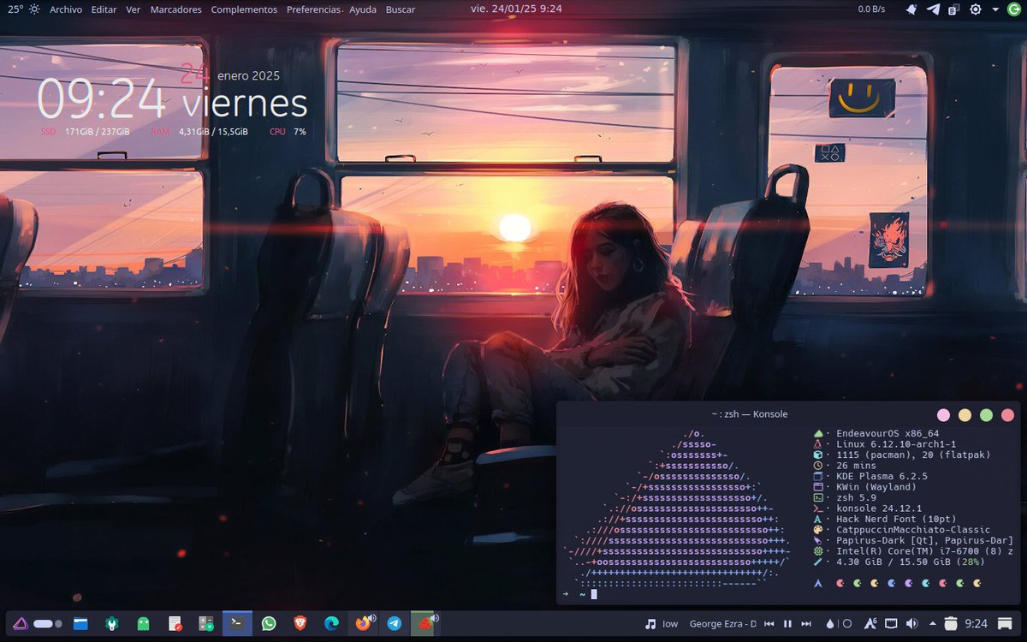Image resolution: width=1027 pixels, height=642 pixels.
Task: Open the Archivo menu
Action: coord(66,9)
